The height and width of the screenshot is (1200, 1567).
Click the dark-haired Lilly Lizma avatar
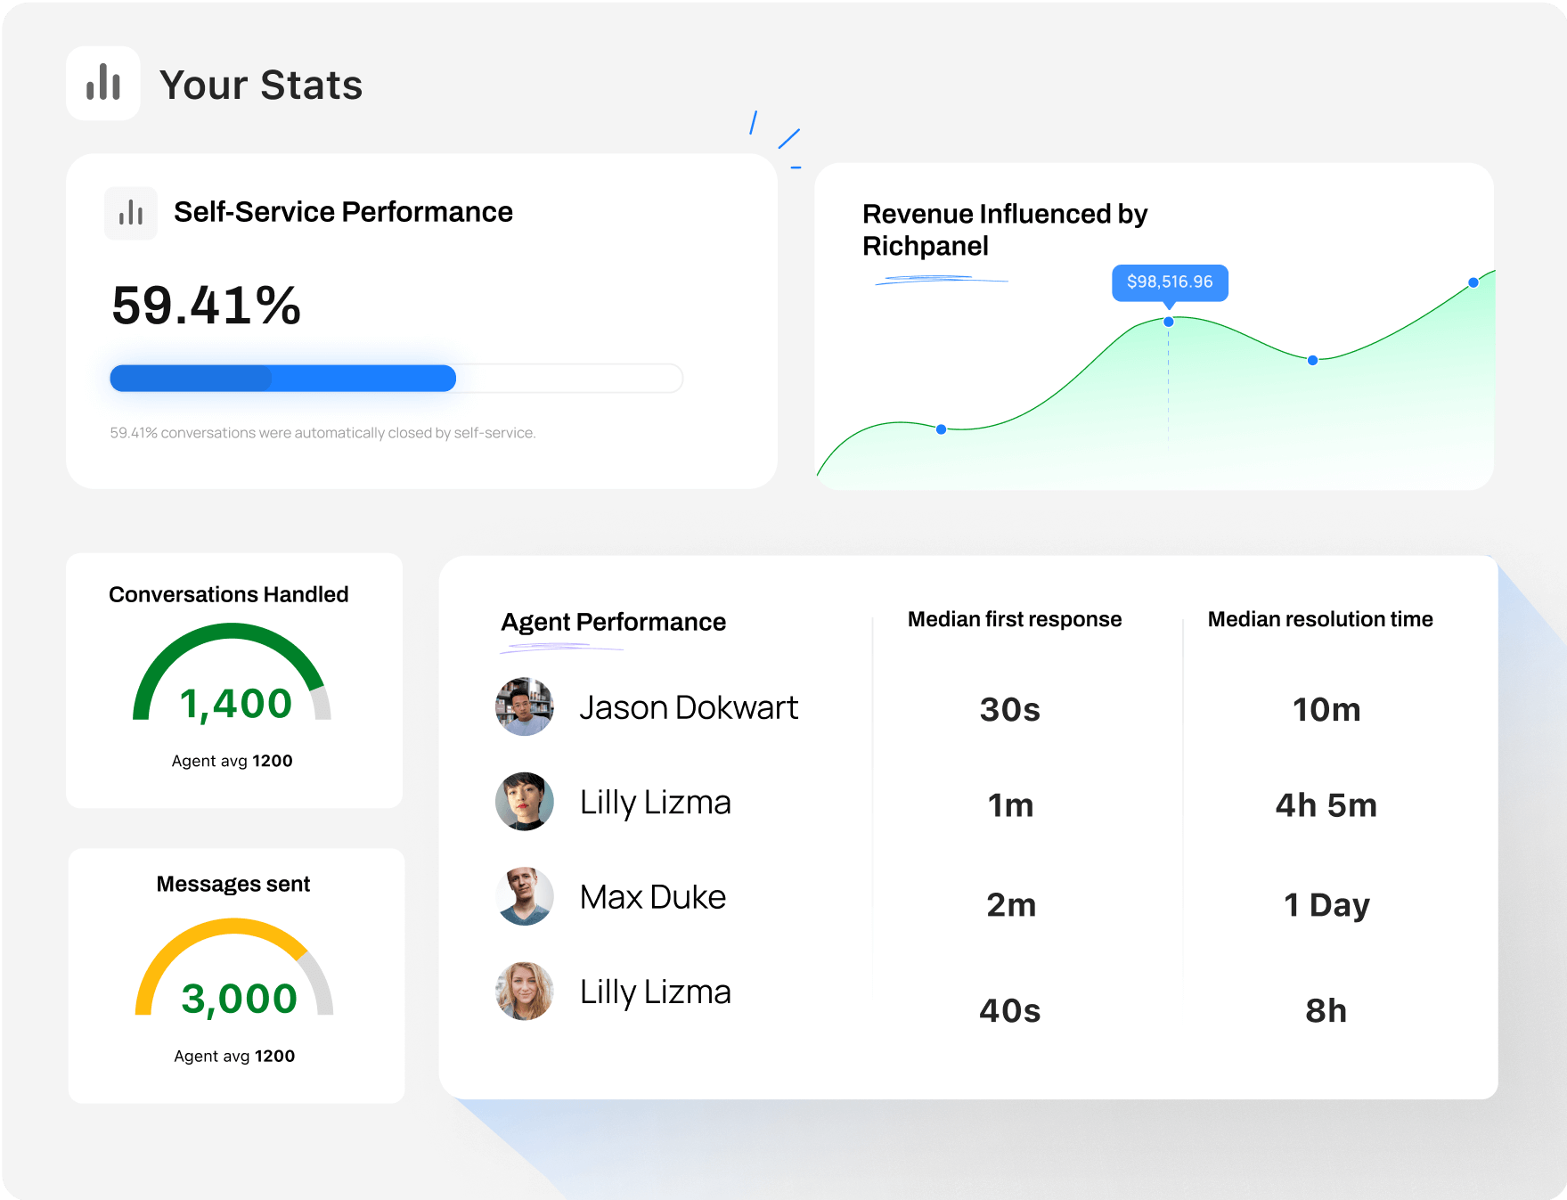(525, 802)
